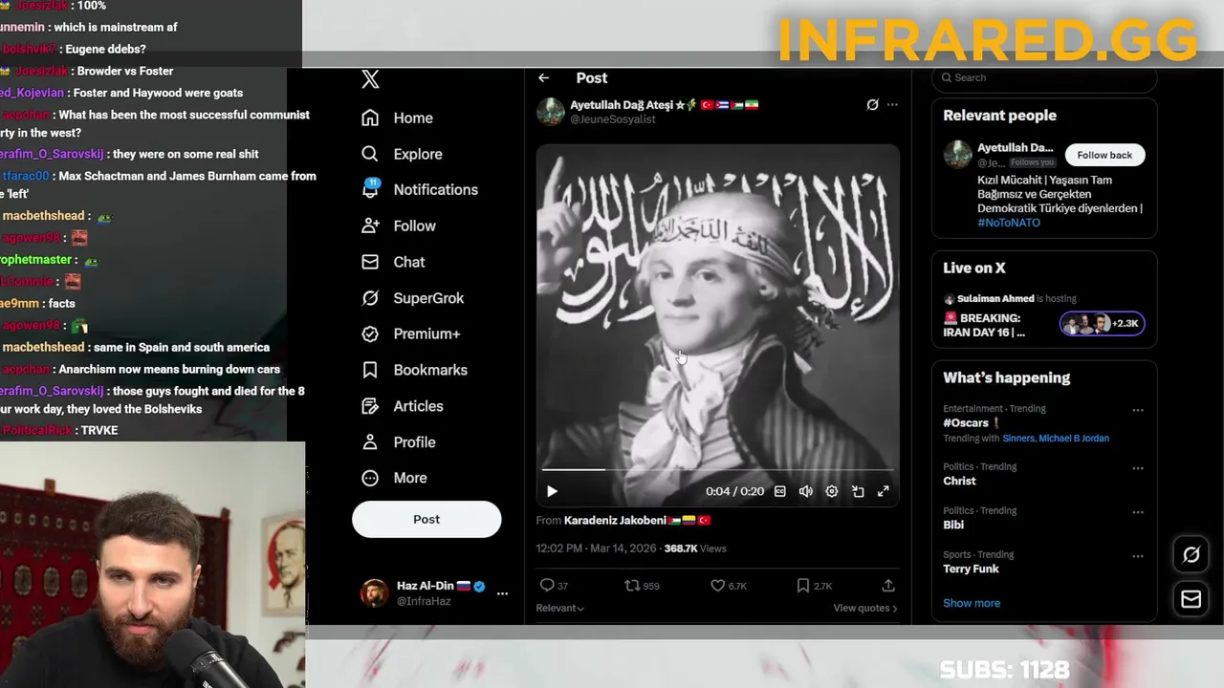1224x688 pixels.
Task: Open the Christ trending topic
Action: tap(959, 481)
